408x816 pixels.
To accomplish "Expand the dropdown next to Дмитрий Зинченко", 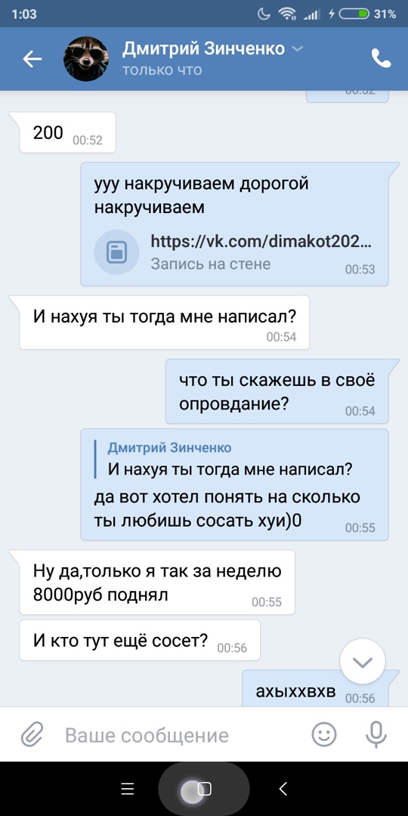I will (x=297, y=49).
